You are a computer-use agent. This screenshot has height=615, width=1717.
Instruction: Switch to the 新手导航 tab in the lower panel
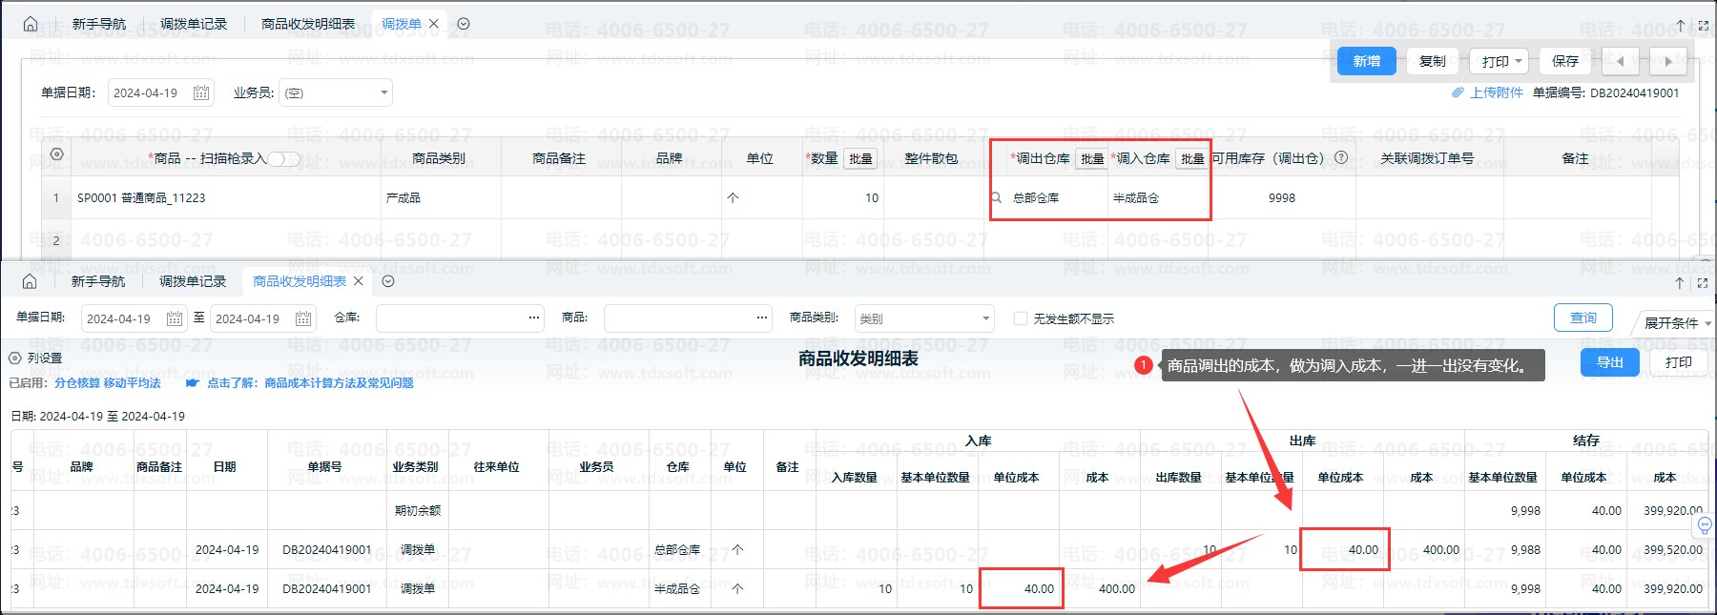98,281
